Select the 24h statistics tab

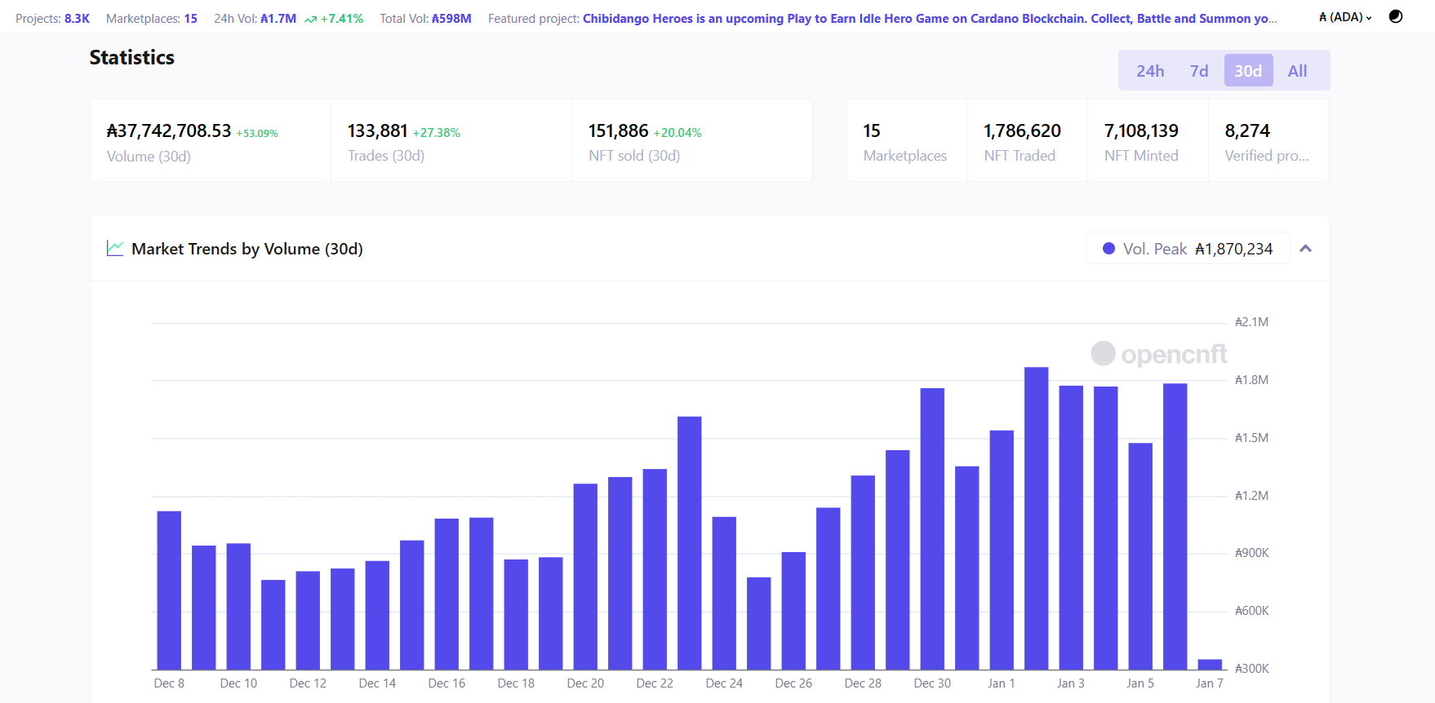tap(1150, 71)
